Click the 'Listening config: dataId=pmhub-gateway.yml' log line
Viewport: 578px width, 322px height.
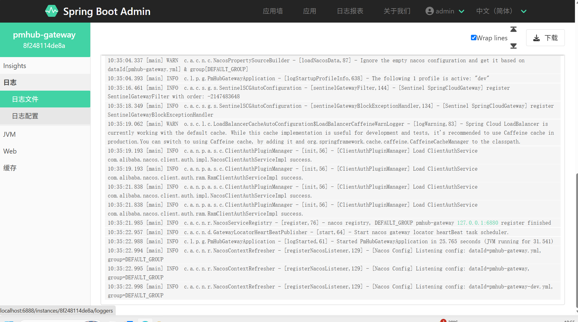(333, 255)
